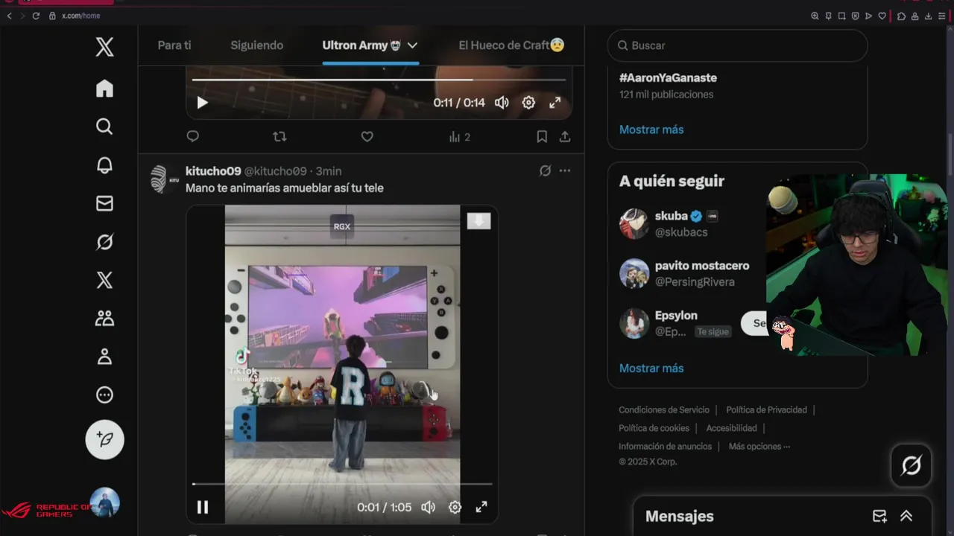The width and height of the screenshot is (954, 536).
Task: Open Notifications bell in the sidebar
Action: [x=104, y=165]
